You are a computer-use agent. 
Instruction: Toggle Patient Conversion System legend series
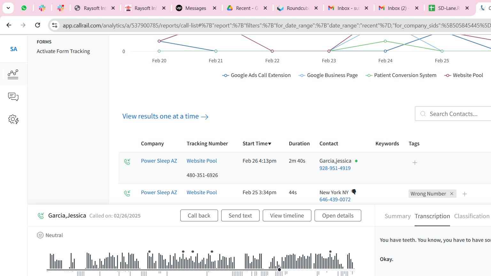click(x=401, y=75)
